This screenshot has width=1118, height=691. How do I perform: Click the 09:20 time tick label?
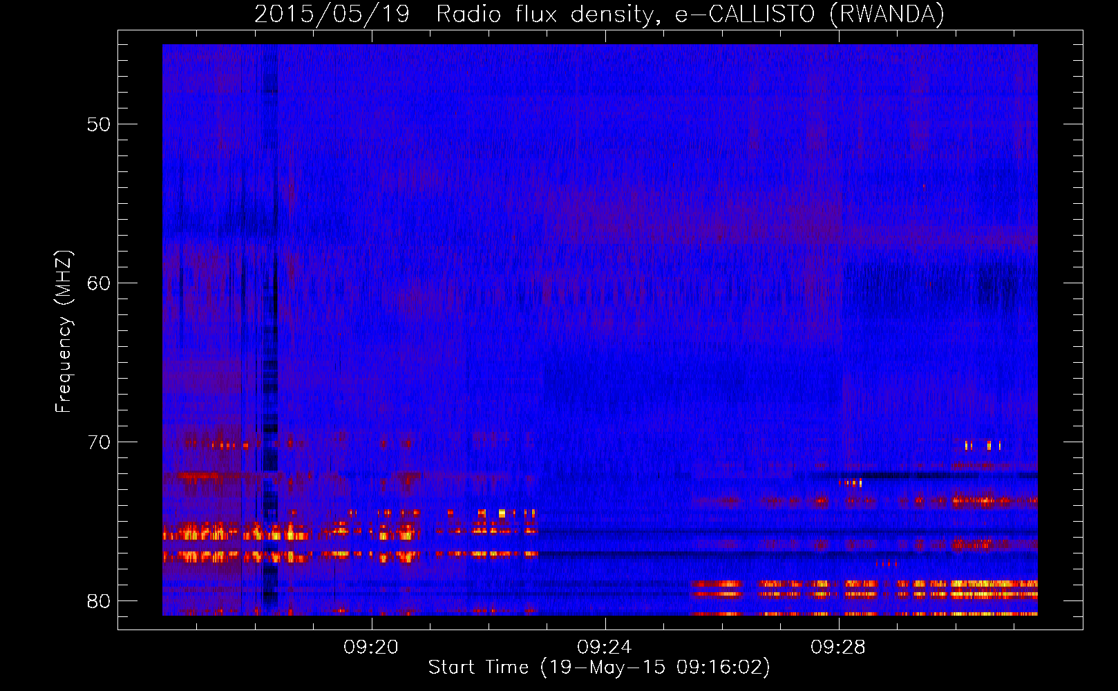tap(372, 647)
